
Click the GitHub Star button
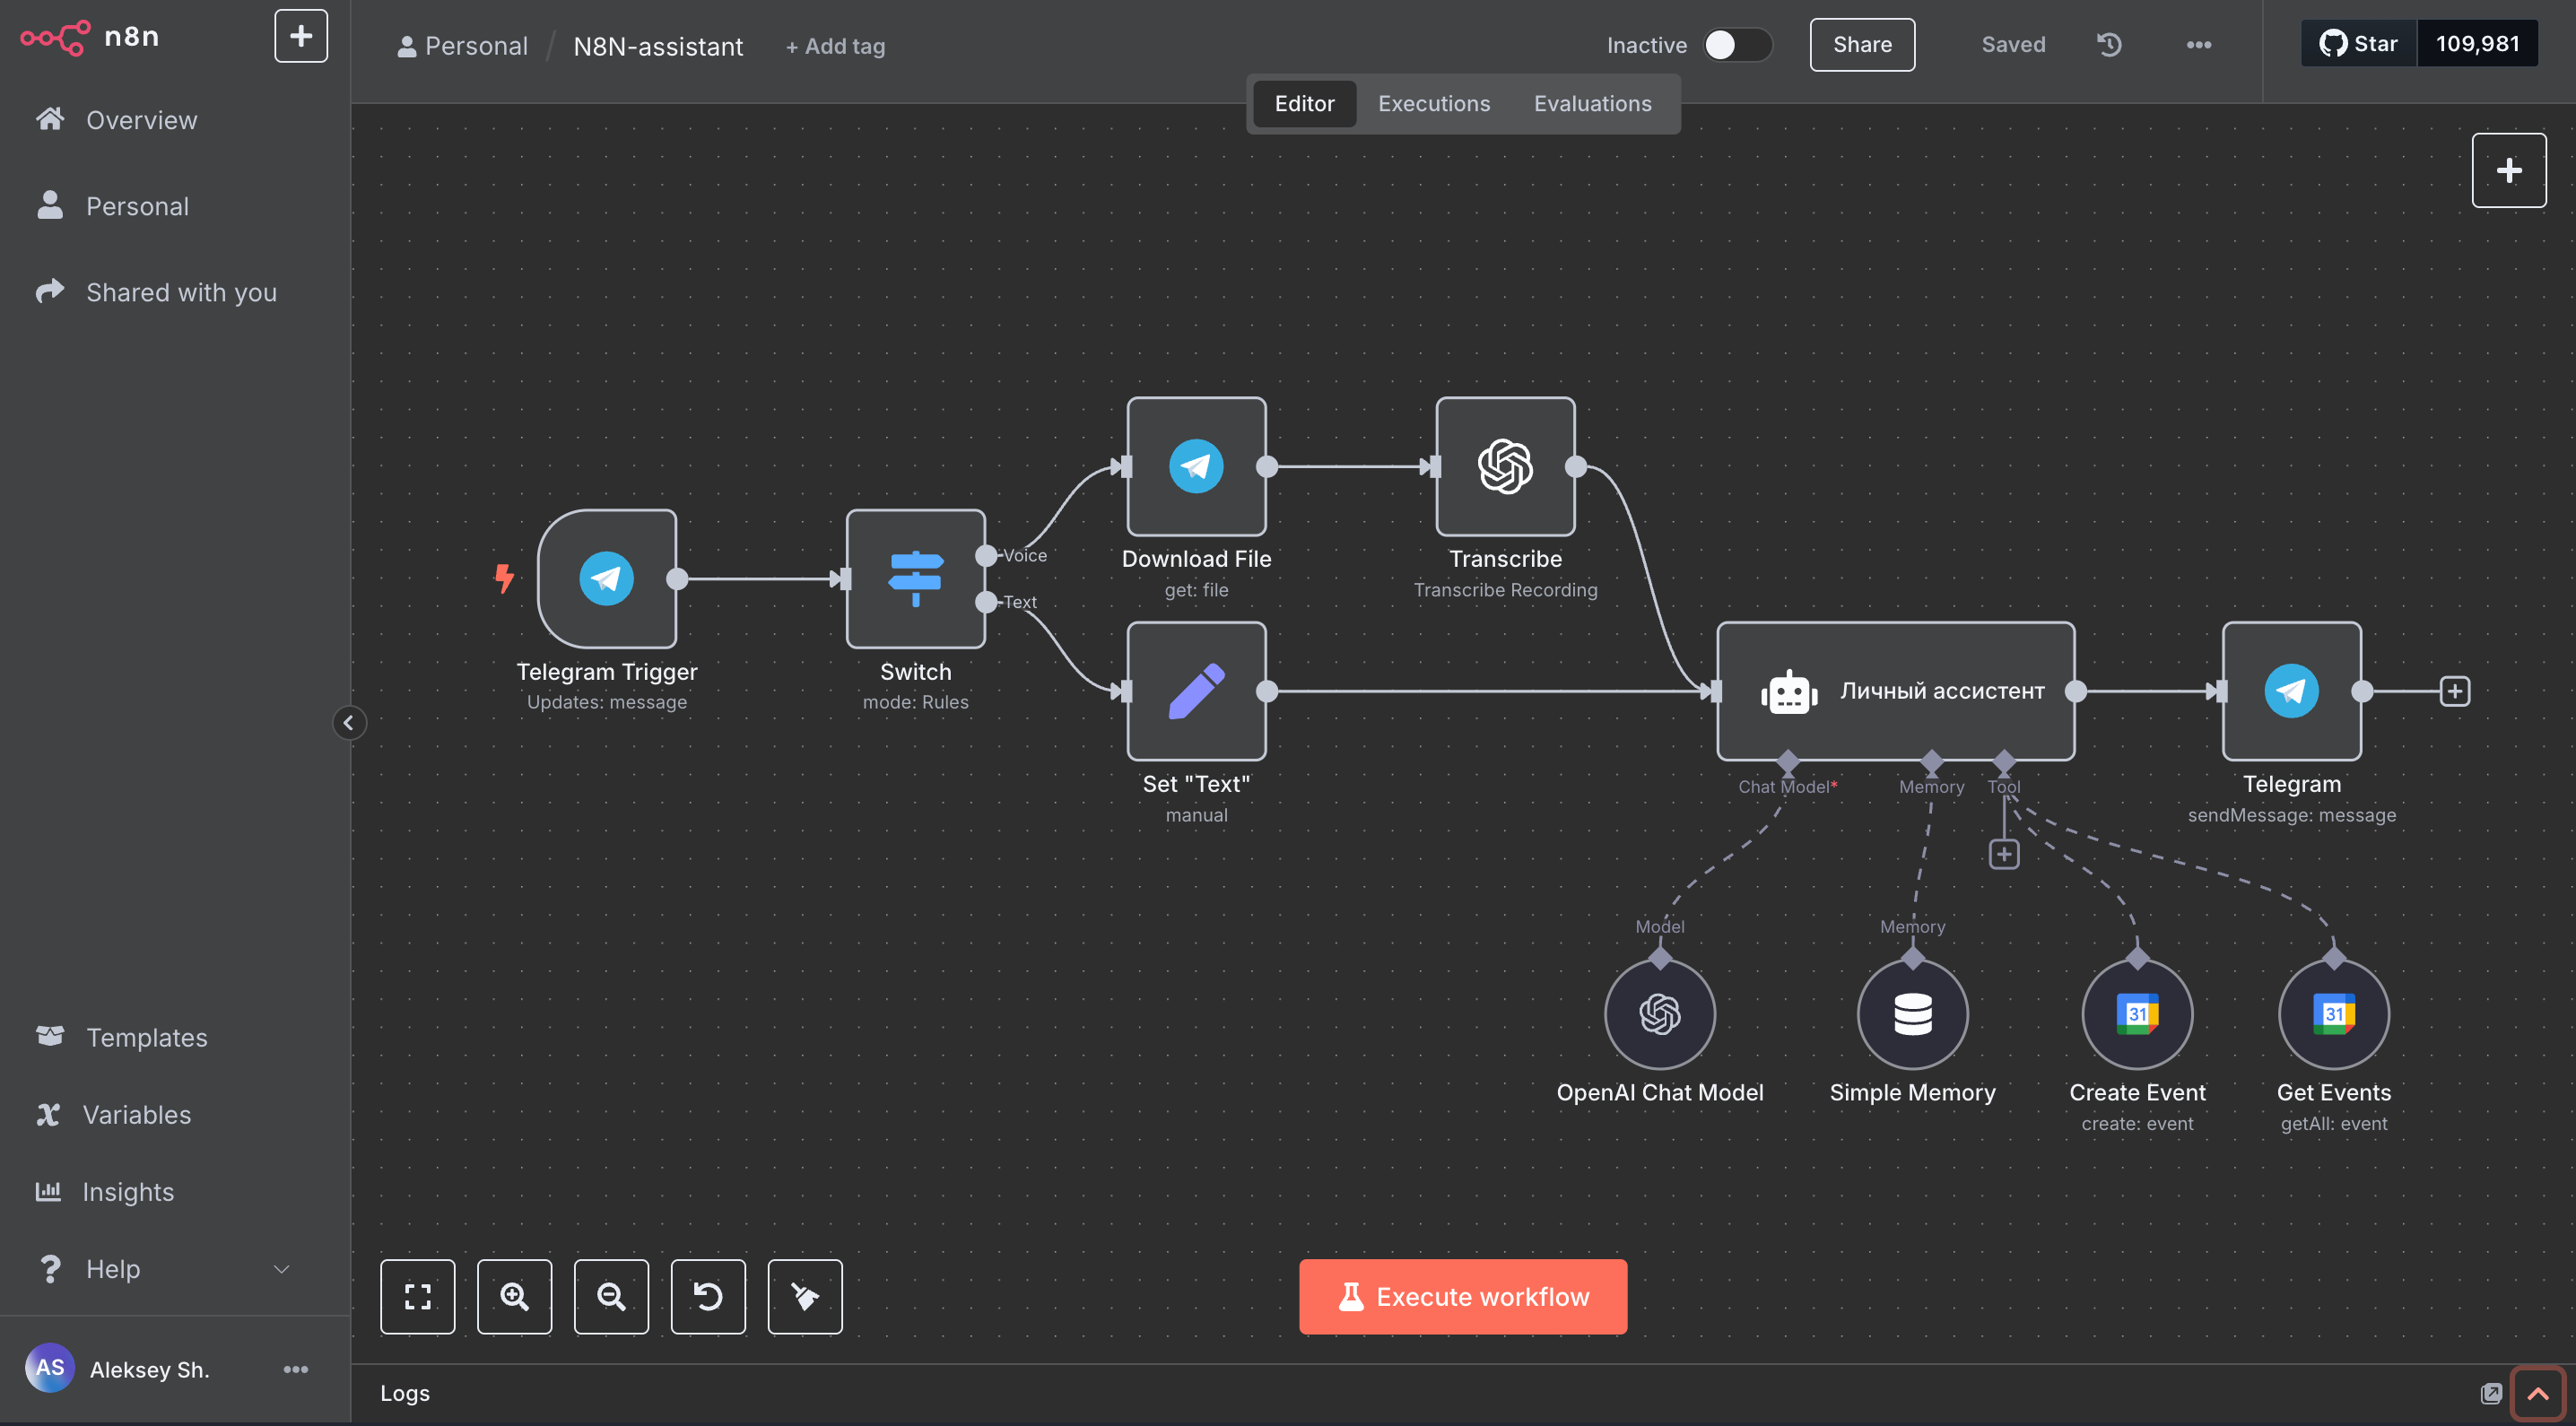point(2358,43)
